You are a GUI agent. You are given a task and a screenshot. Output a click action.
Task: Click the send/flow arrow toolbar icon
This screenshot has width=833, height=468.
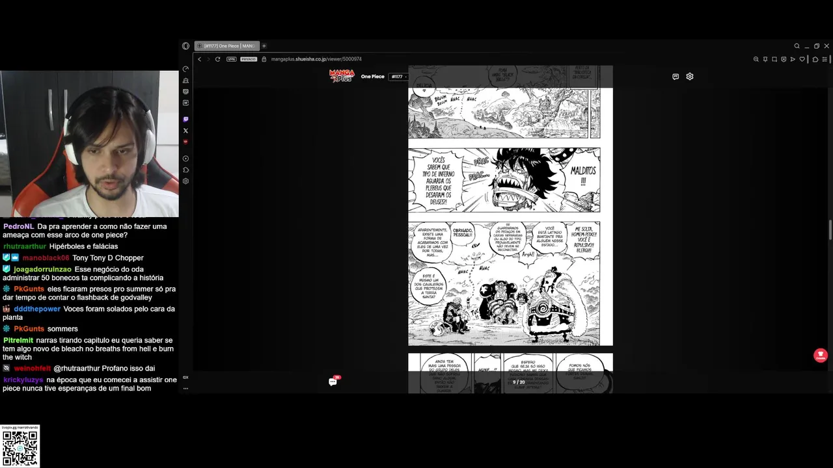click(x=793, y=59)
